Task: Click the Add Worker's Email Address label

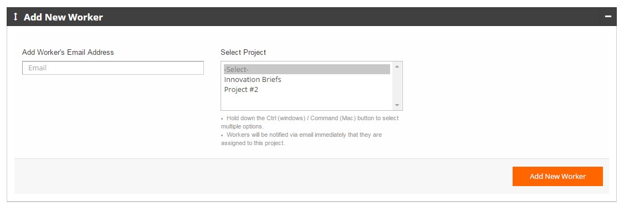Action: pyautogui.click(x=68, y=53)
